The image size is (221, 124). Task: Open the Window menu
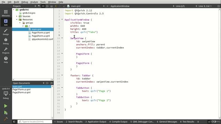(x=52, y=2)
